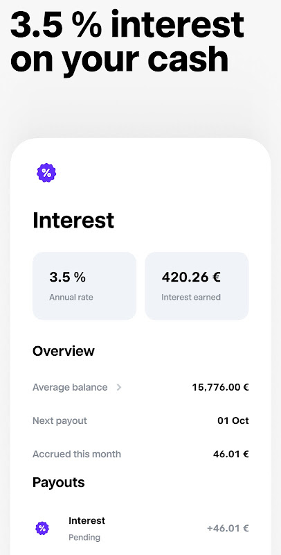The image size is (281, 555).
Task: Click the Payouts section title
Action: point(59,482)
